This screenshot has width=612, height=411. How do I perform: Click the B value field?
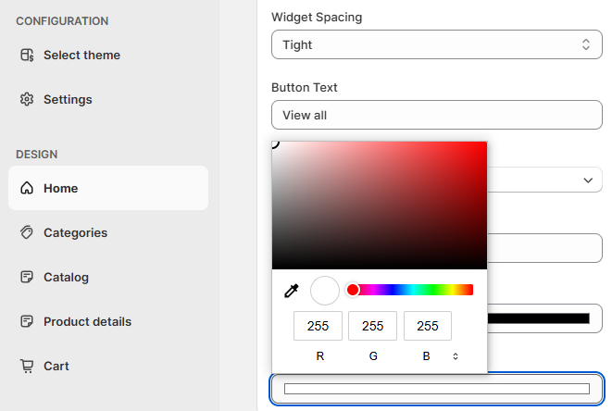[428, 326]
